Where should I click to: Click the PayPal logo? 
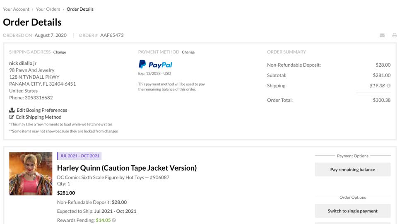click(x=155, y=65)
